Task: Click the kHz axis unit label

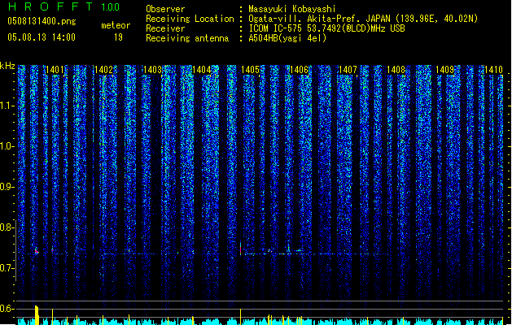Action: [7, 66]
